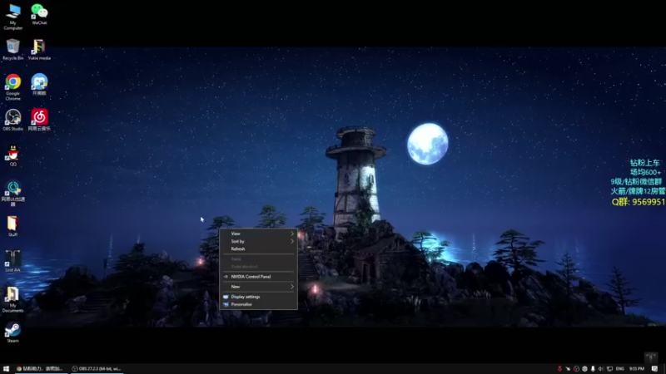Click the microphone tray icon
The height and width of the screenshot is (374, 666).
point(593,369)
